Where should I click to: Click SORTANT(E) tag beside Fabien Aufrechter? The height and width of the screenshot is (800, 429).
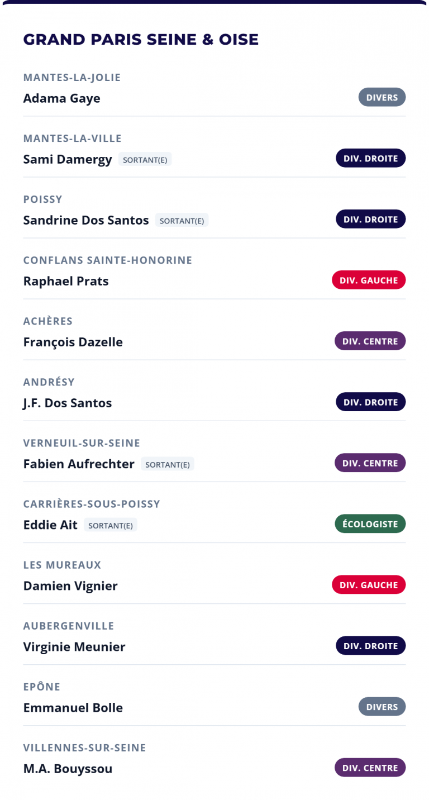click(x=167, y=464)
